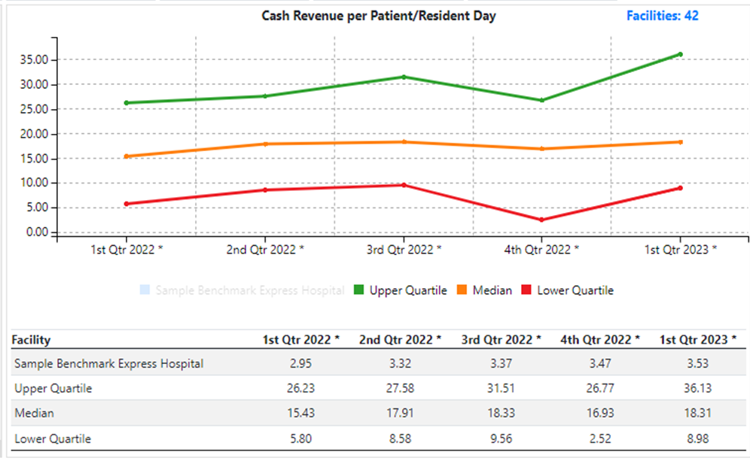Image resolution: width=750 pixels, height=461 pixels.
Task: Click the table cell value 3.37
Action: tap(502, 363)
